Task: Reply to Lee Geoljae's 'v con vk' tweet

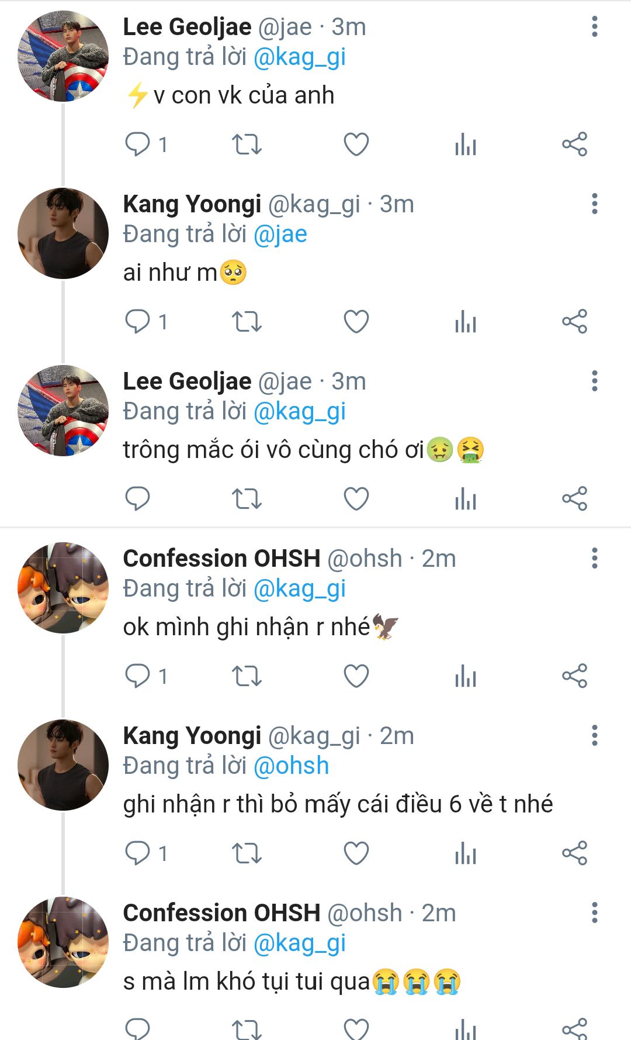Action: pos(138,144)
